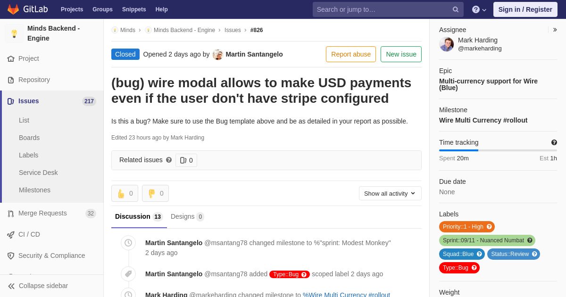Image resolution: width=566 pixels, height=297 pixels.
Task: Open the top bar Help link
Action: pyautogui.click(x=162, y=9)
